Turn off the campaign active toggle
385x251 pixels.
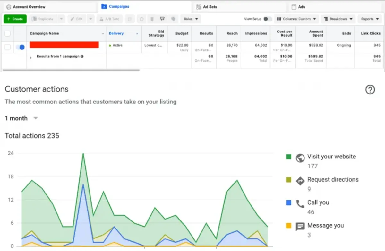pos(20,47)
